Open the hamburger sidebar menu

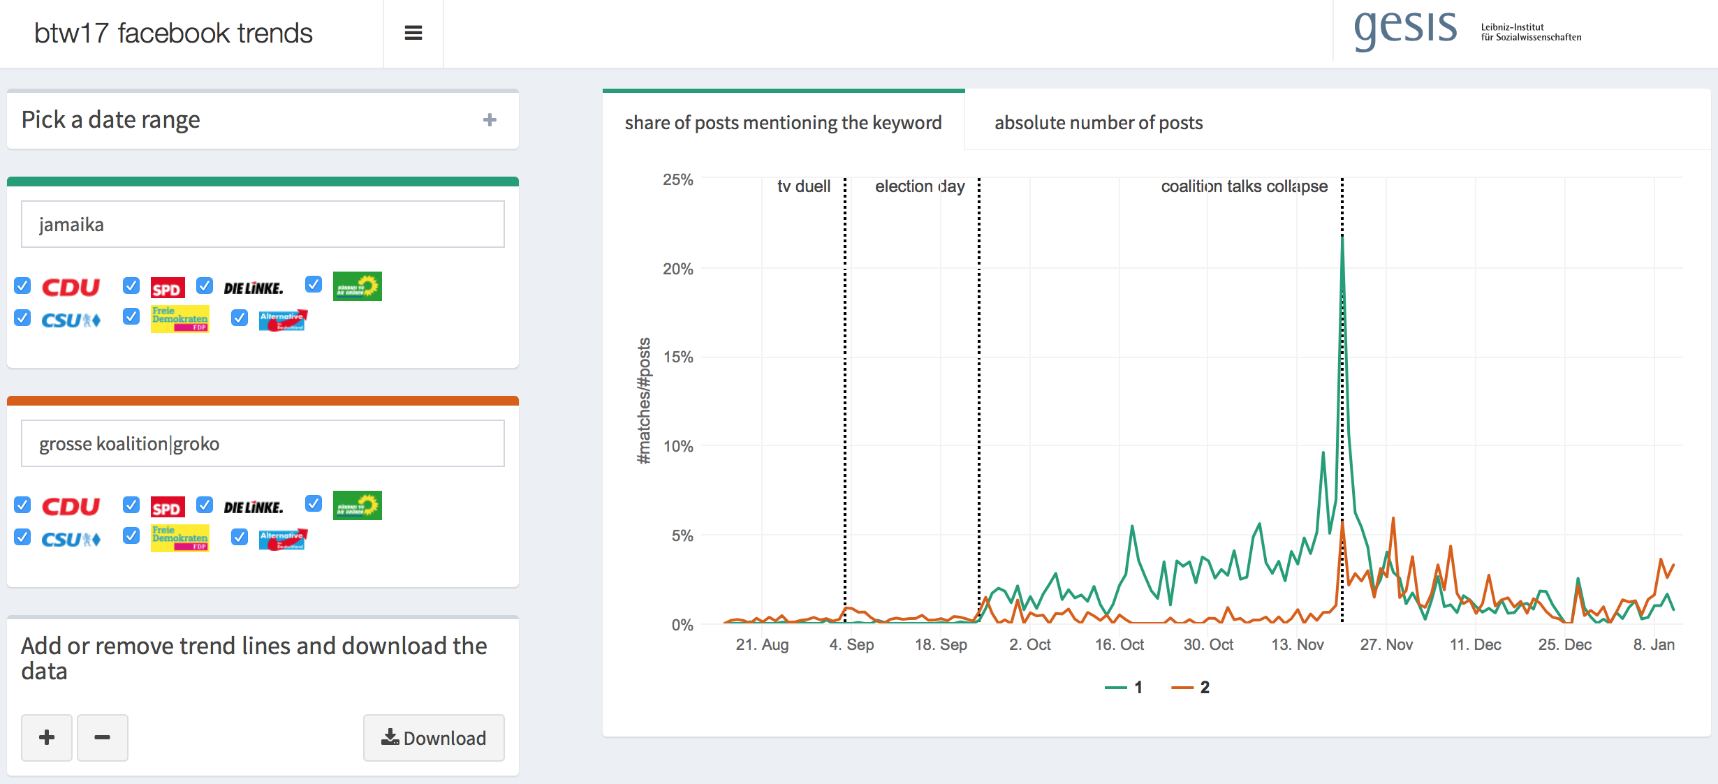pyautogui.click(x=413, y=33)
